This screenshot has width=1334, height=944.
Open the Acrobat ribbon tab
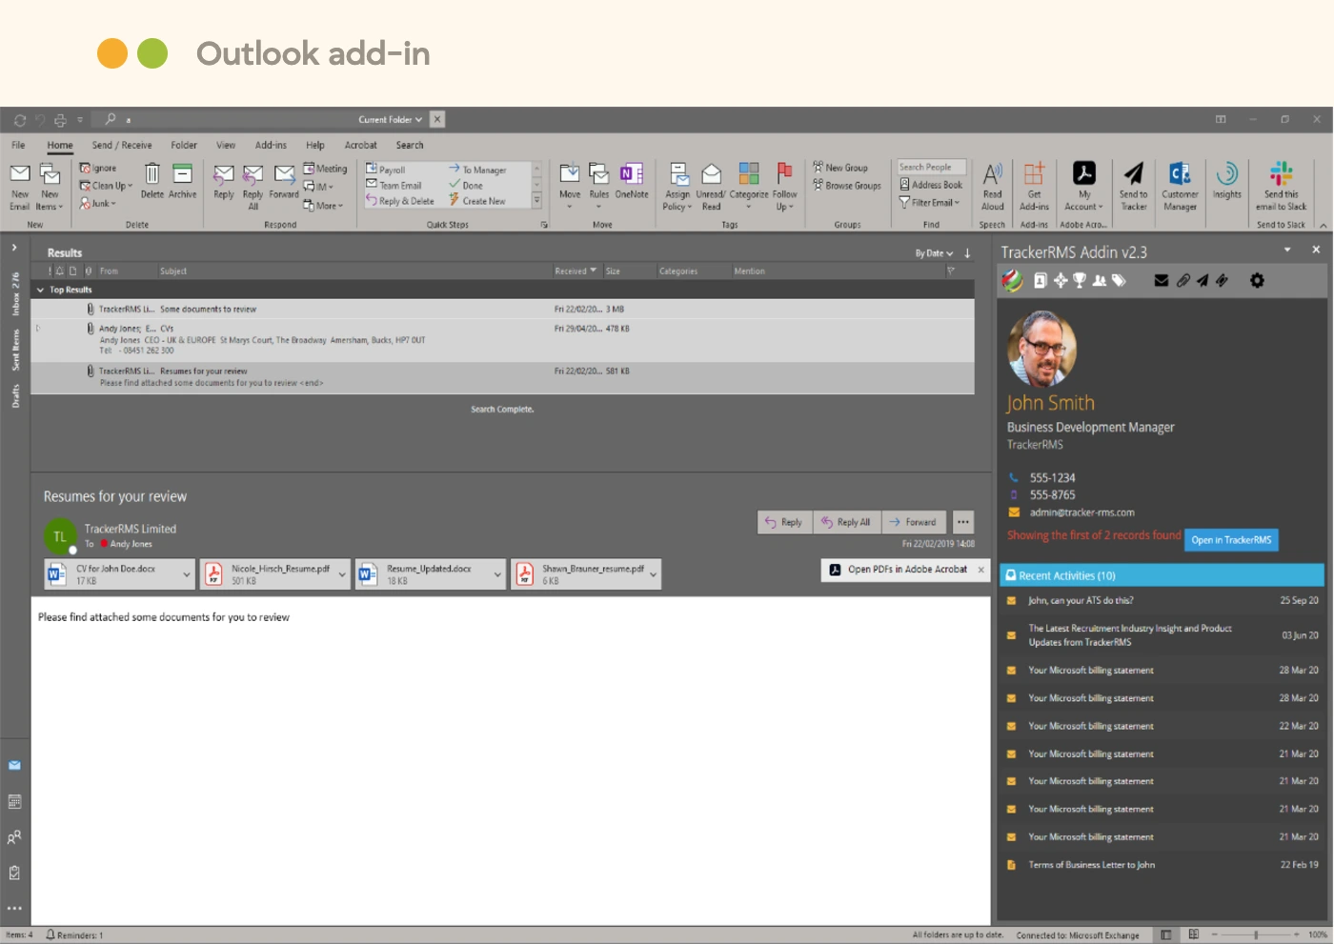pos(360,146)
